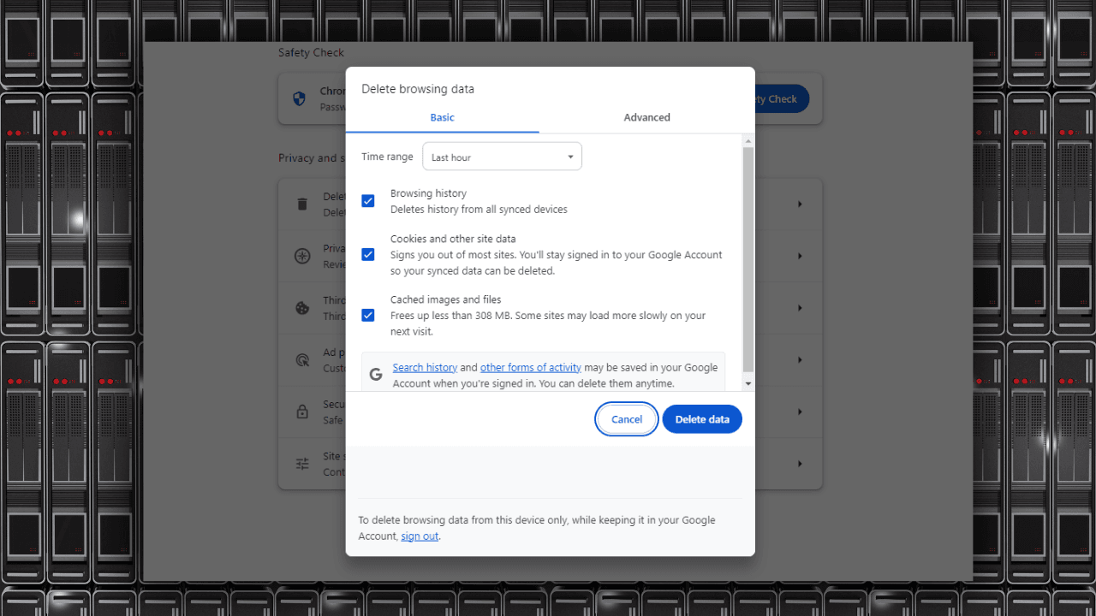Screen dimensions: 1096x616
Task: Click the sign out link
Action: pyautogui.click(x=420, y=536)
